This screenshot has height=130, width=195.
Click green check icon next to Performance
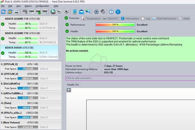pos(67,25)
